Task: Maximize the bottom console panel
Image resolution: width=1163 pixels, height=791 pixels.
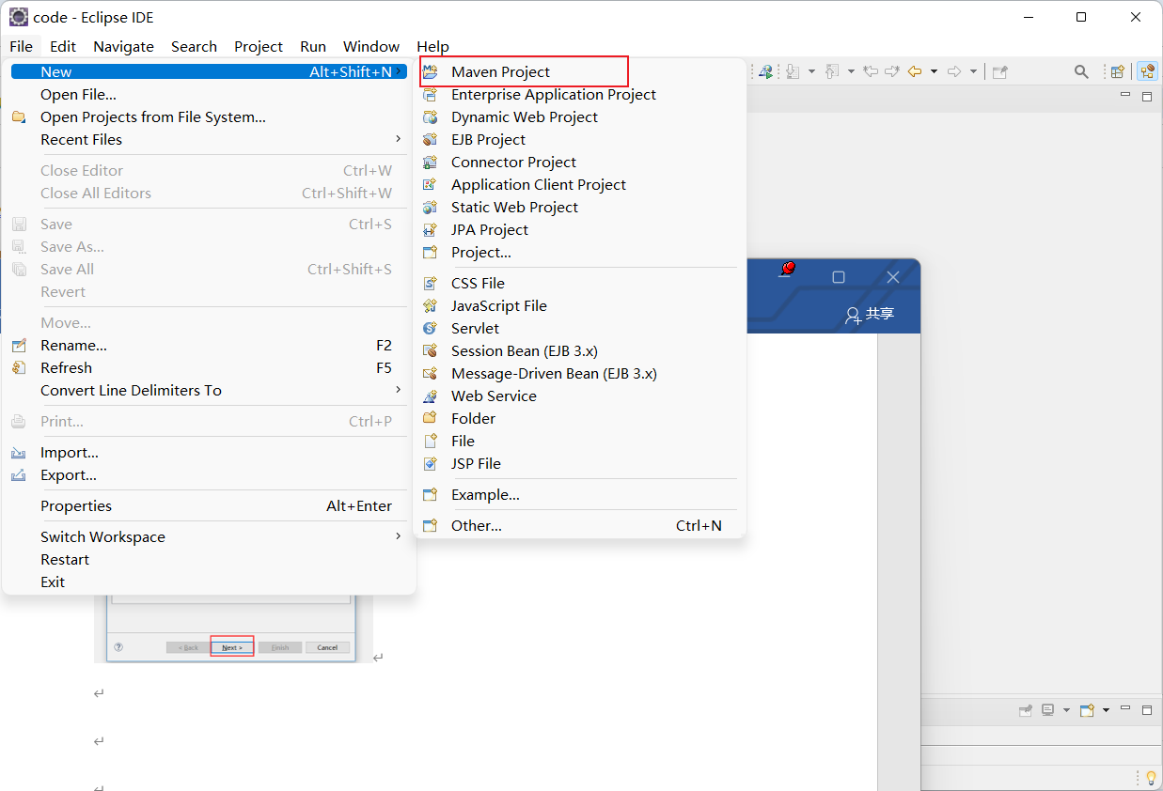Action: (x=1147, y=710)
